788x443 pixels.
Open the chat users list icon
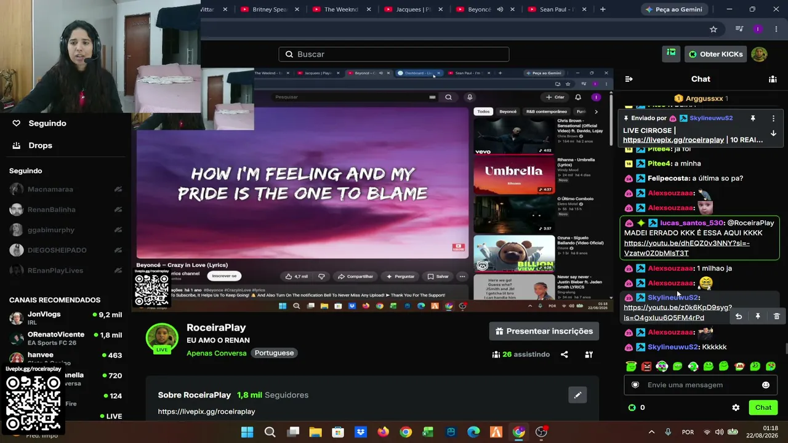773,79
